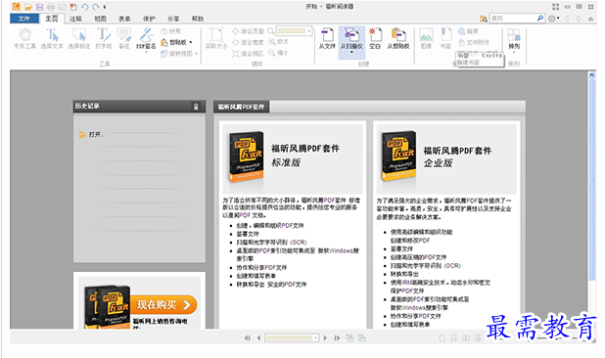This screenshot has height=358, width=605.
Task: Open the Customize Quick Access dropdown arrow
Action: click(105, 7)
